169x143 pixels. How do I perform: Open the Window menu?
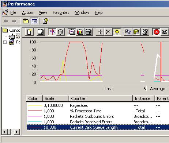[82, 12]
